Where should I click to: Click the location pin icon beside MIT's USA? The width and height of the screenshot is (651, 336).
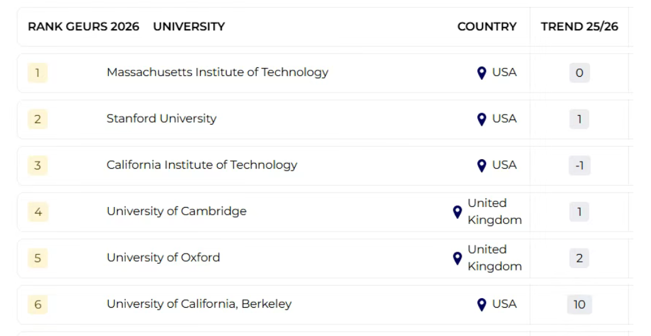[482, 73]
